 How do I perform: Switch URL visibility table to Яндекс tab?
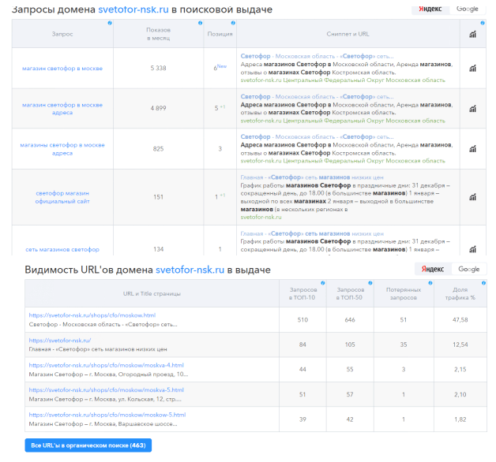[x=433, y=269]
